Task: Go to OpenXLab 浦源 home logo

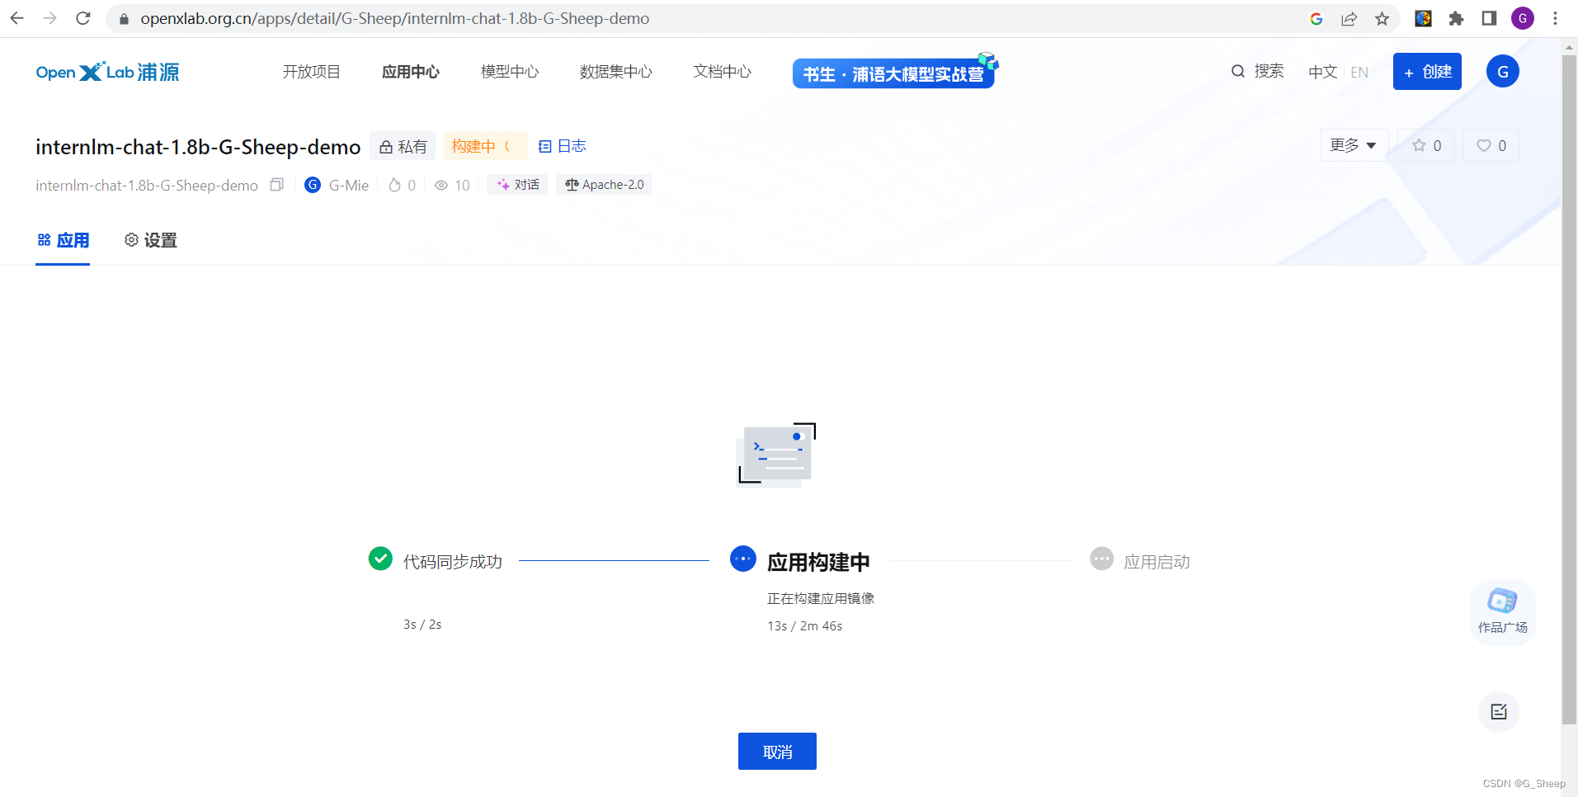Action: tap(107, 72)
